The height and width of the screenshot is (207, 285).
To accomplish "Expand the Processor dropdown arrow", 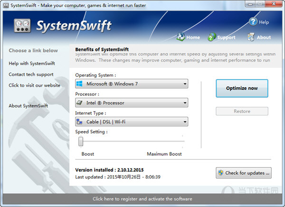I will pos(185,103).
